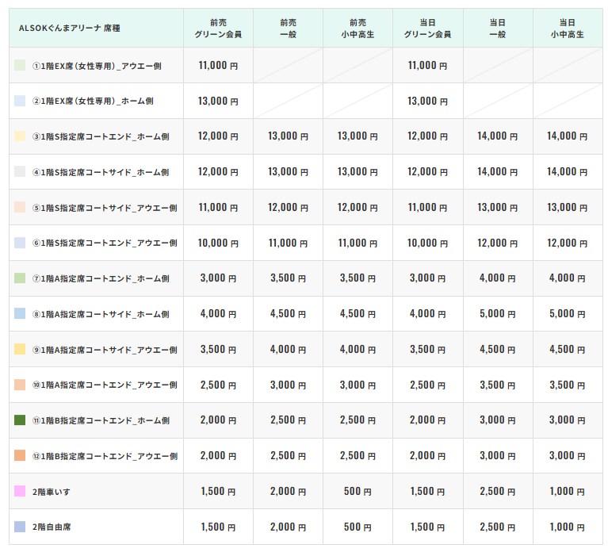Select row label ⑩1階A指定席コートエンド_アウエー側
The image size is (608, 552).
pos(105,385)
